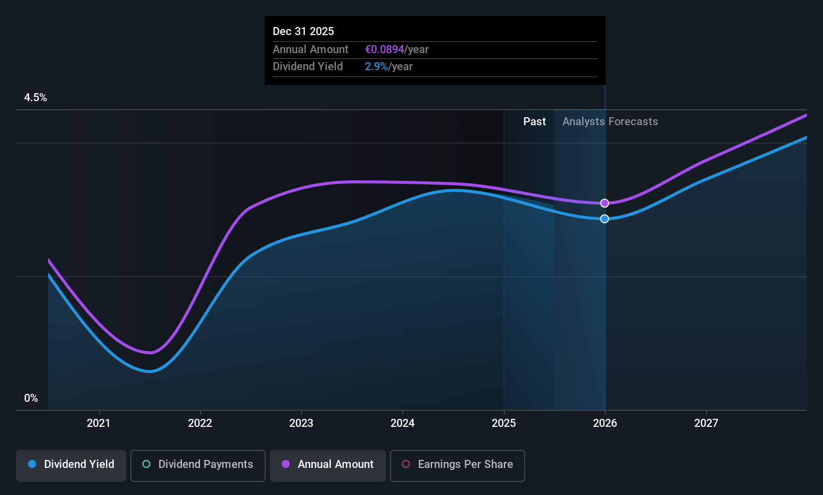Click the Dec 31 2025 tooltip header

tap(303, 31)
